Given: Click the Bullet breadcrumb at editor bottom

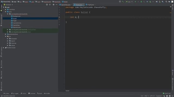Looking at the screenshot, I should 67,91.
